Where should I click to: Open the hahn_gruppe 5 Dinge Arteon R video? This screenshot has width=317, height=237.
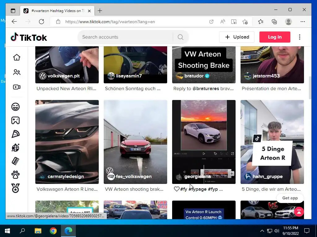point(272,142)
